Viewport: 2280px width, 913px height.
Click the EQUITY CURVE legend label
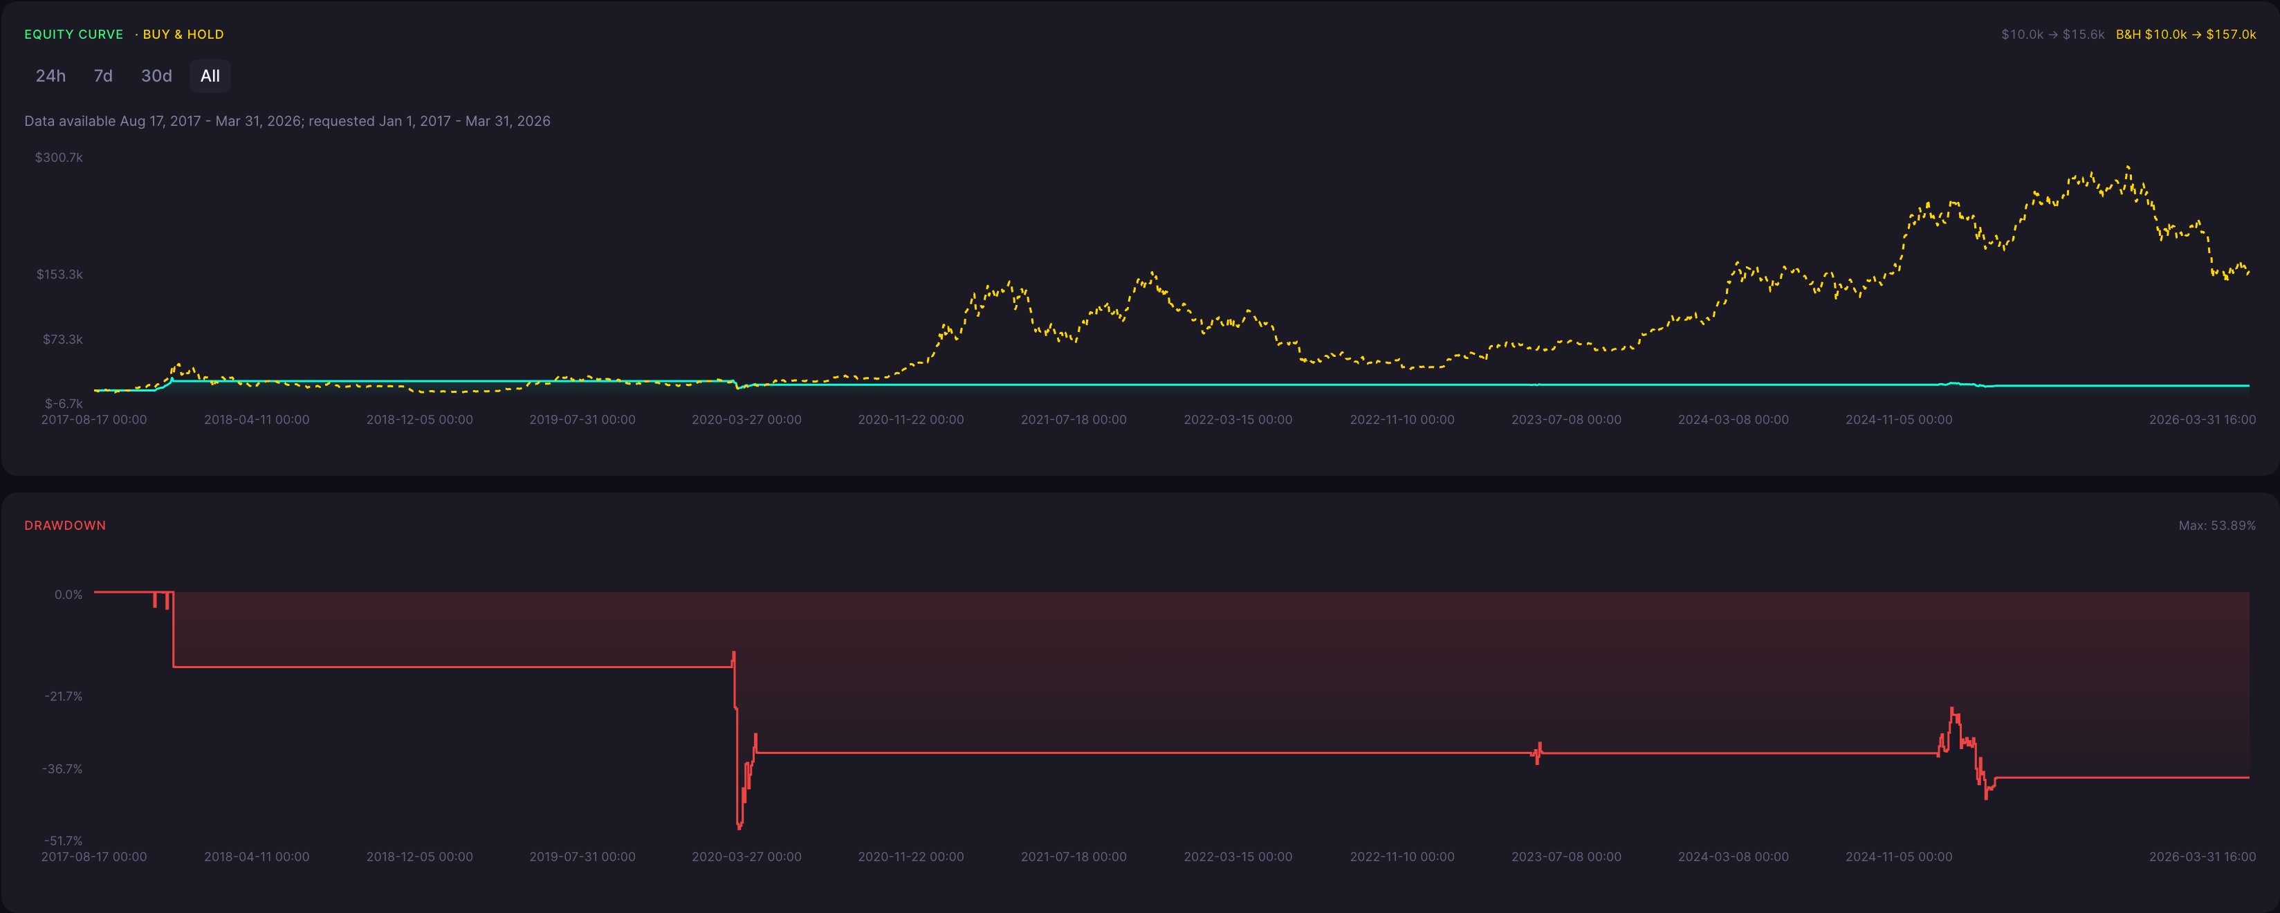(73, 35)
